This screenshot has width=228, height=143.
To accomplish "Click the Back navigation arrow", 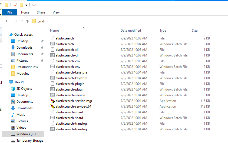I will click(x=7, y=21).
